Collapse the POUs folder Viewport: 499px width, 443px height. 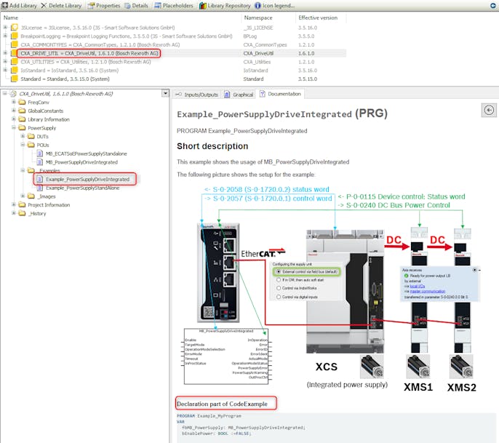[x=23, y=145]
